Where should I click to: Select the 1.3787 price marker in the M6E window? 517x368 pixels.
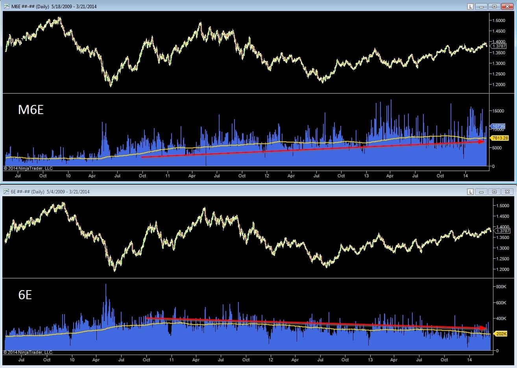point(499,46)
